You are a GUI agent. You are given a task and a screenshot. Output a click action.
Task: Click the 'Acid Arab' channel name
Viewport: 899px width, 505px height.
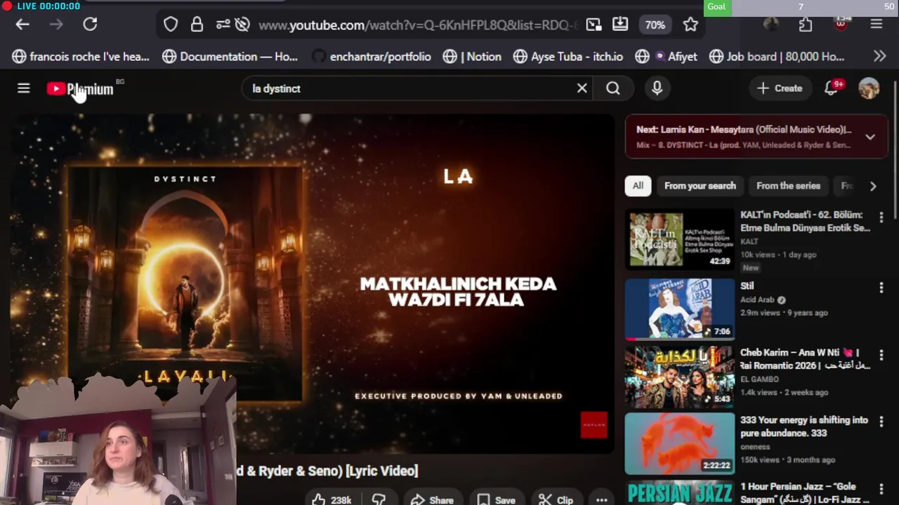757,299
